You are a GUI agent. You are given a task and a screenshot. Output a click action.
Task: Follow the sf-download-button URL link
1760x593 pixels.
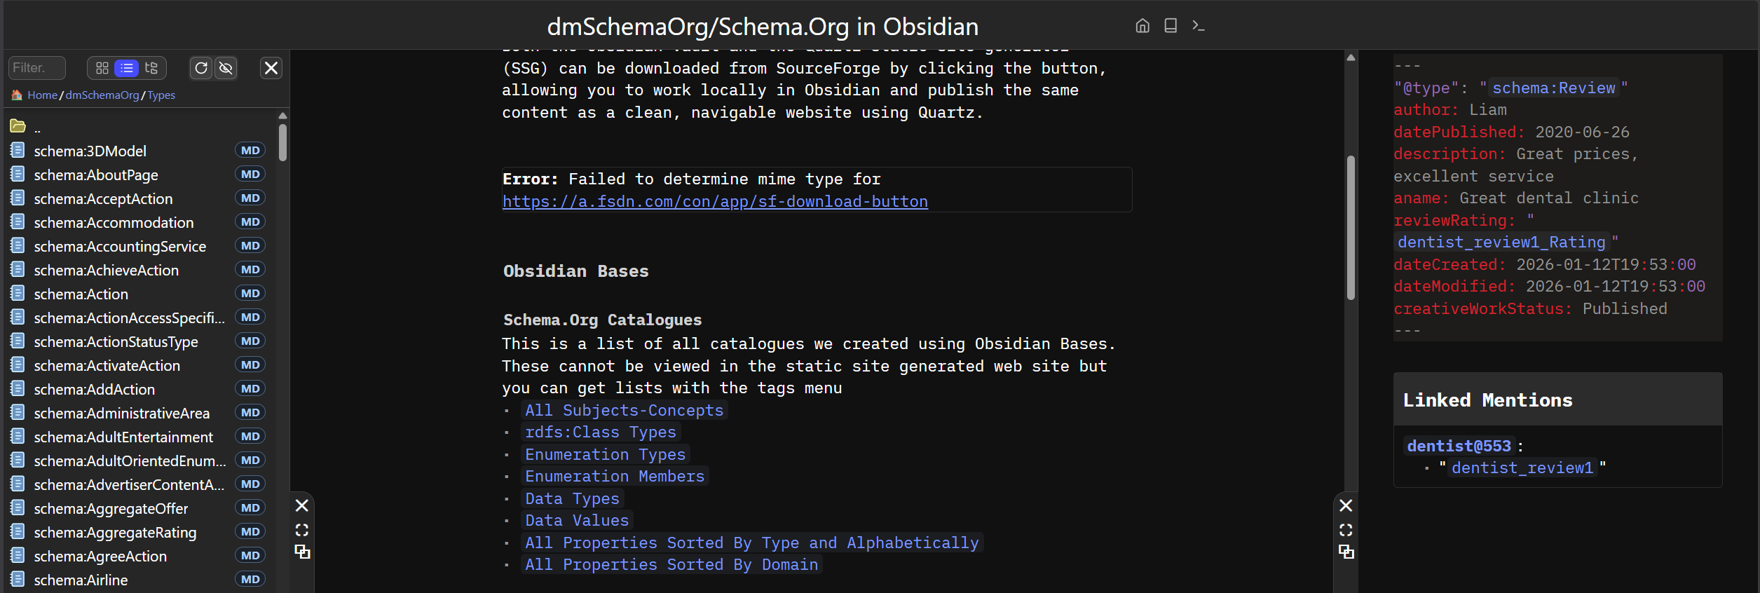tap(715, 202)
